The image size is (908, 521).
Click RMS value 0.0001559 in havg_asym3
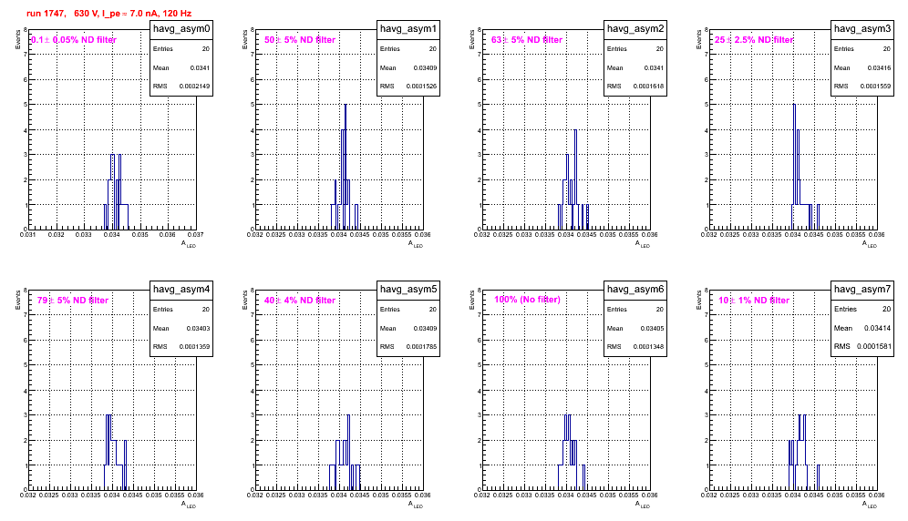875,87
